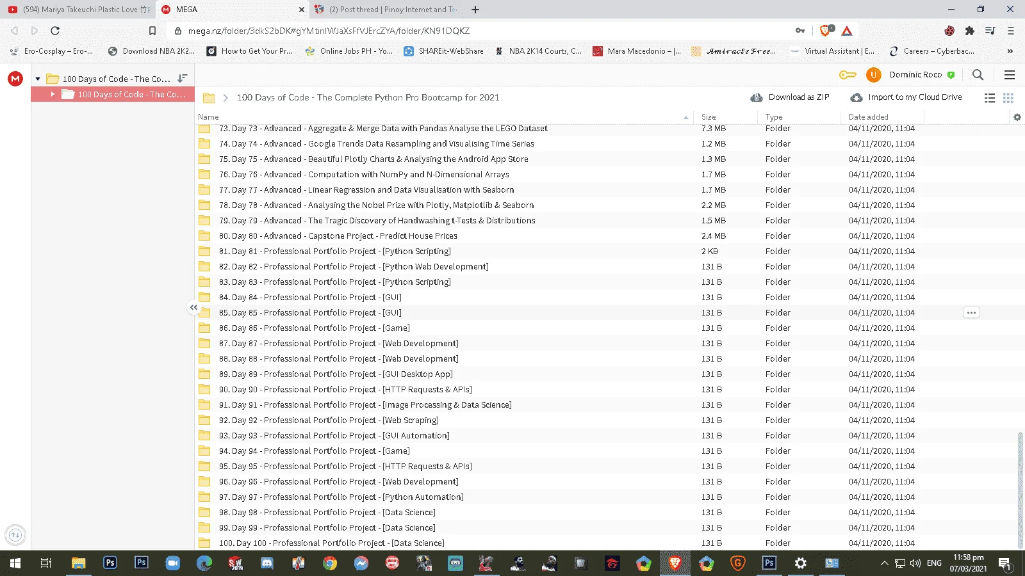Open the orange user avatar
The height and width of the screenshot is (576, 1025).
873,75
